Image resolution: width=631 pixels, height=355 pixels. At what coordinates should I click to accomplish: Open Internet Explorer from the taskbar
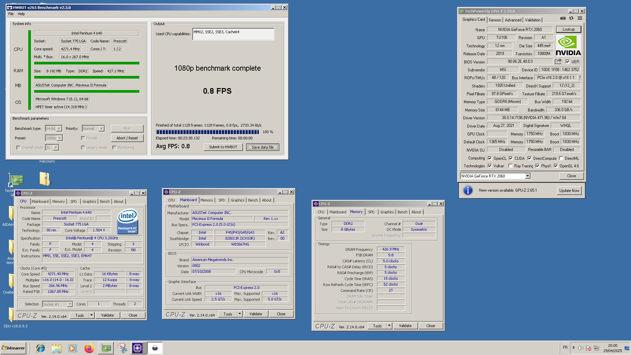click(40, 348)
